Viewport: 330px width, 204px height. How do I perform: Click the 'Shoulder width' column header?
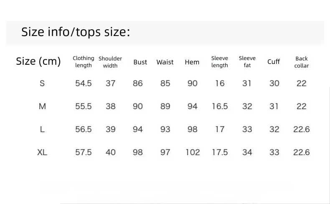point(110,62)
